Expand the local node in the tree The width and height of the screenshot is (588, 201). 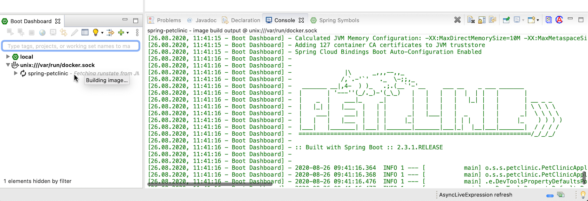pos(8,57)
